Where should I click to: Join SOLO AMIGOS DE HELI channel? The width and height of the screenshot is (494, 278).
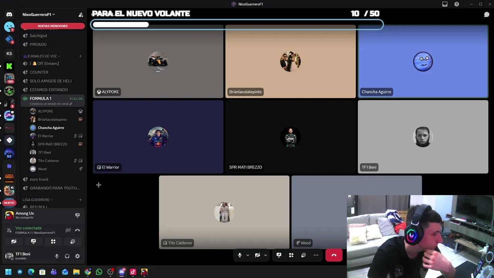point(52,81)
